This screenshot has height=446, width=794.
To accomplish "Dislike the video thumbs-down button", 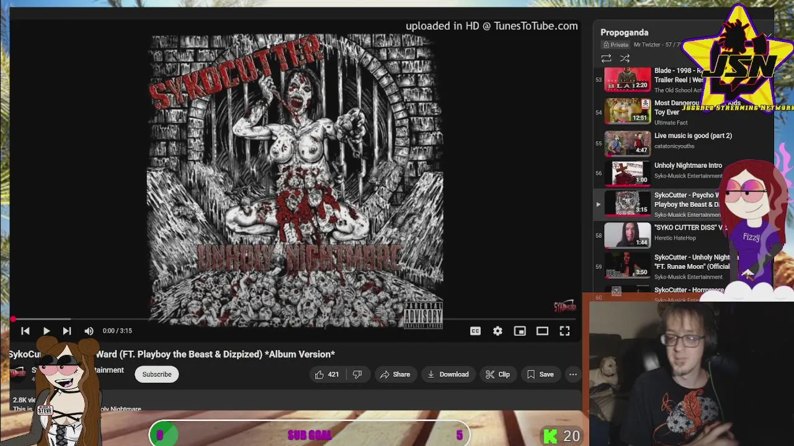I will 357,374.
